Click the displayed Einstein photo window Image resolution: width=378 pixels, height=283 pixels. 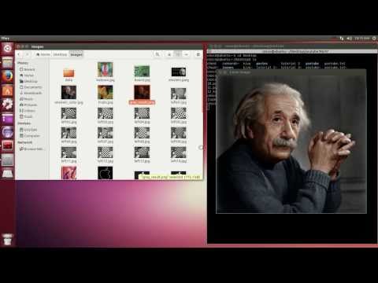click(291, 144)
